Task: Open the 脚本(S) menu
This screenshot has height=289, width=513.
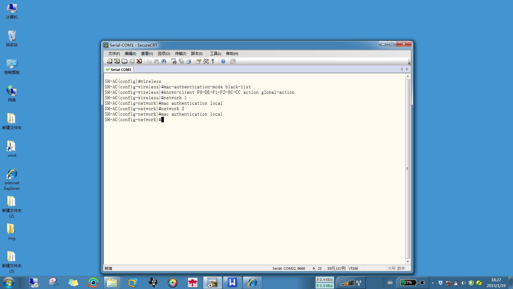Action: point(197,54)
